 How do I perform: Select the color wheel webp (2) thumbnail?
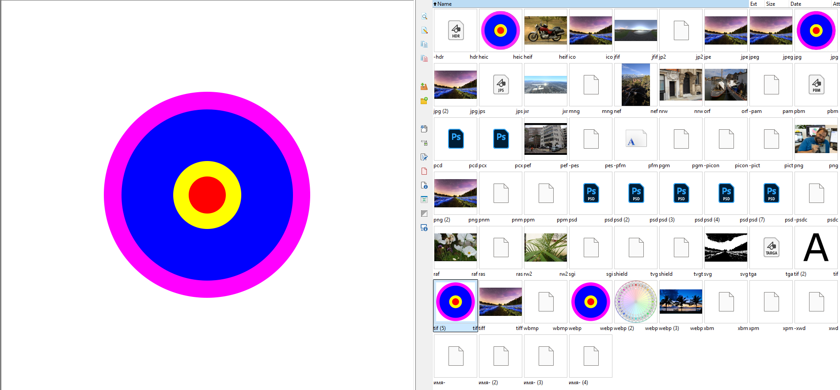(635, 302)
